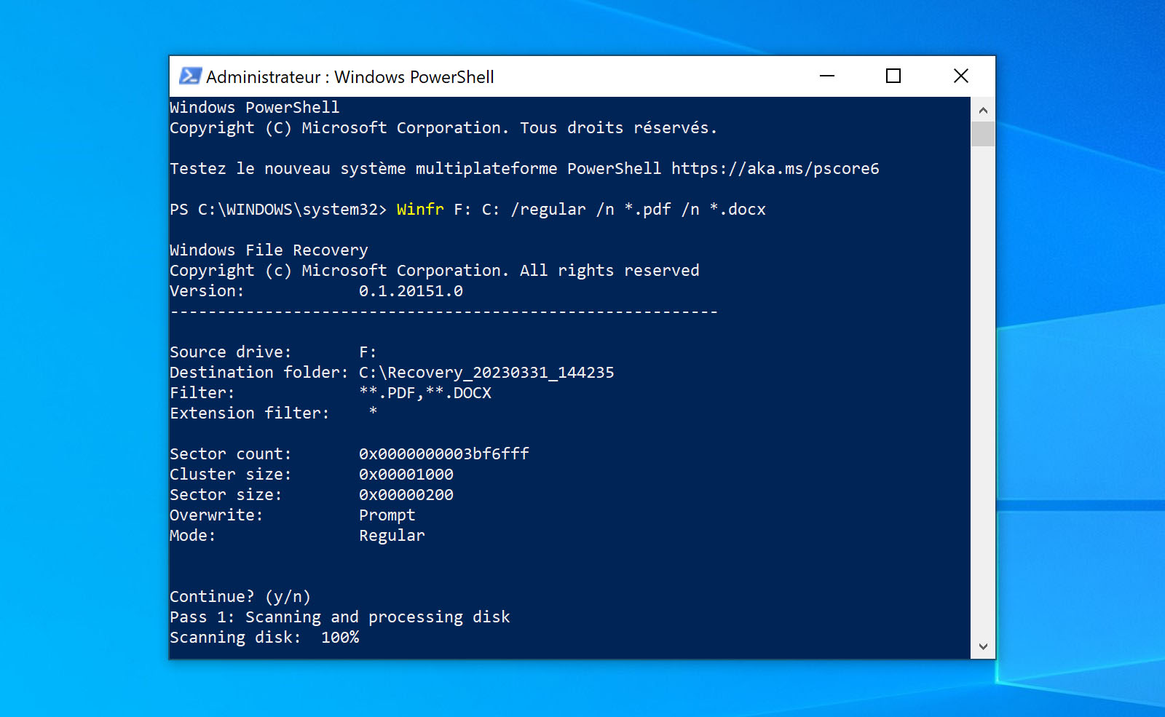Click sector count value 0x0000000003bf6fff

444,454
